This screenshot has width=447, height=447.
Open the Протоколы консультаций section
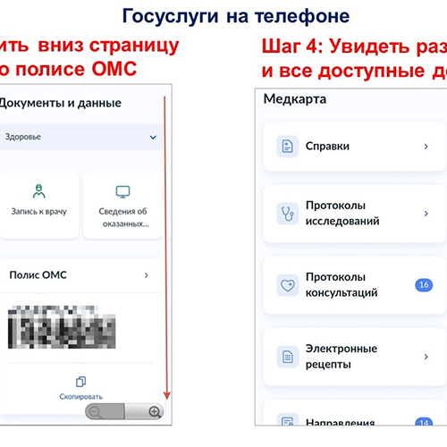tap(355, 285)
